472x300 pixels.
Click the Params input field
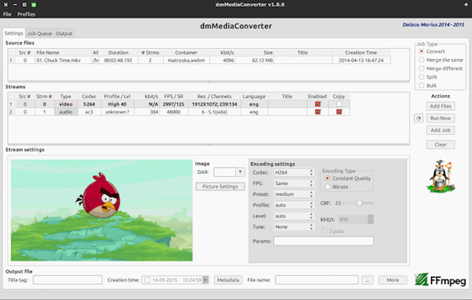click(x=324, y=241)
